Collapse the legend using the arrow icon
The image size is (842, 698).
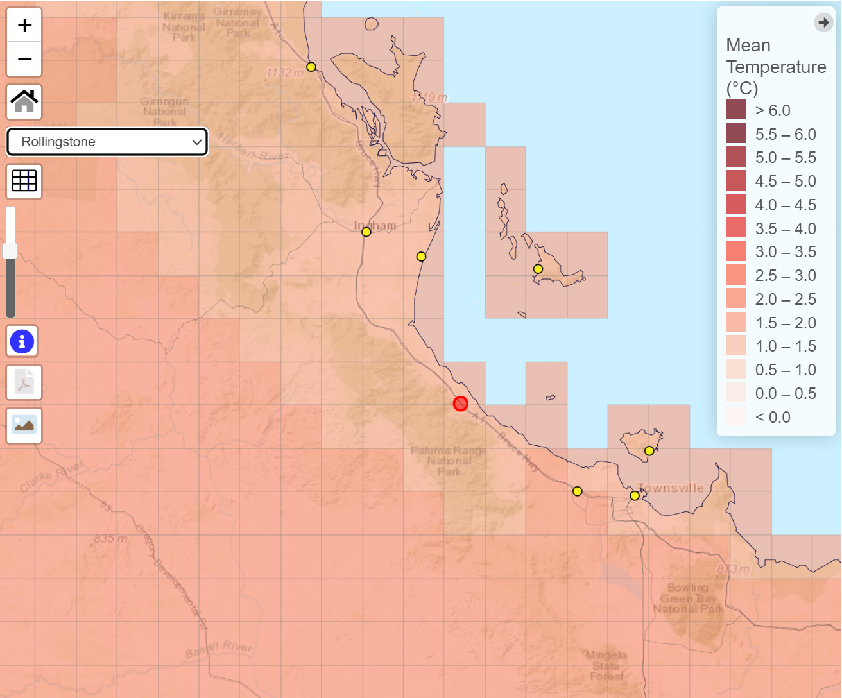(824, 22)
